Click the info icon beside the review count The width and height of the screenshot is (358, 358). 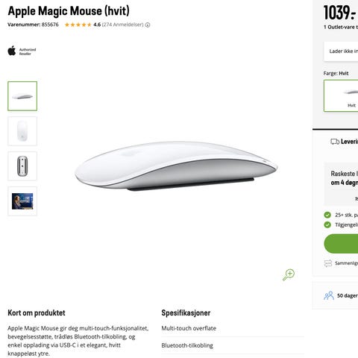(x=148, y=25)
